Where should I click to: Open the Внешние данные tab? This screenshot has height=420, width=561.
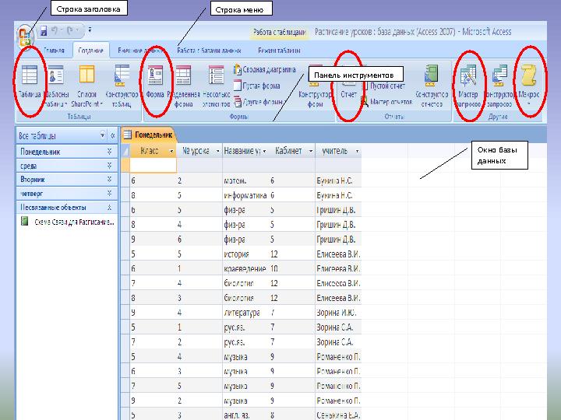coord(140,51)
